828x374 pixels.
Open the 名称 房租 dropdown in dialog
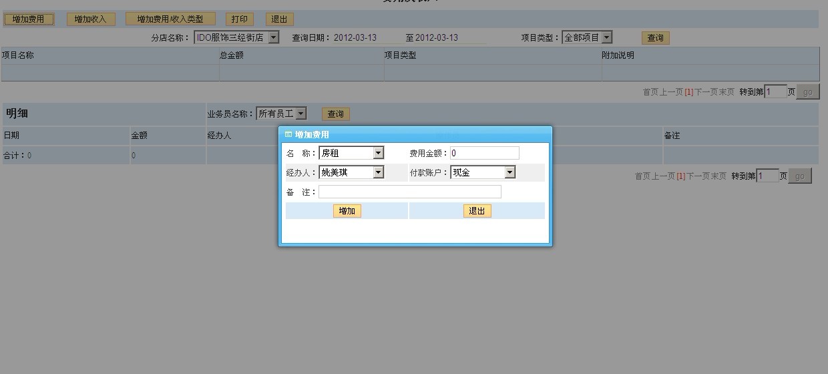(x=351, y=153)
